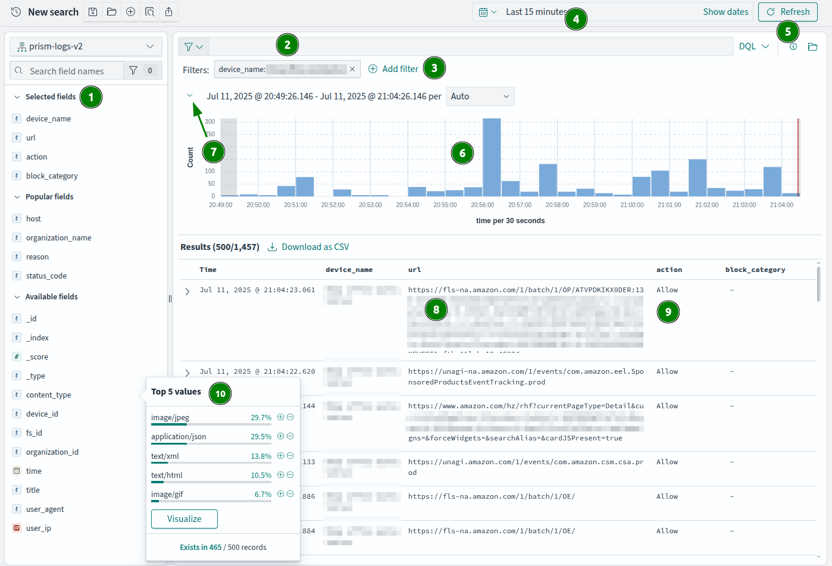
Task: Open the prism-logs-v2 index pattern dropdown
Action: [86, 46]
